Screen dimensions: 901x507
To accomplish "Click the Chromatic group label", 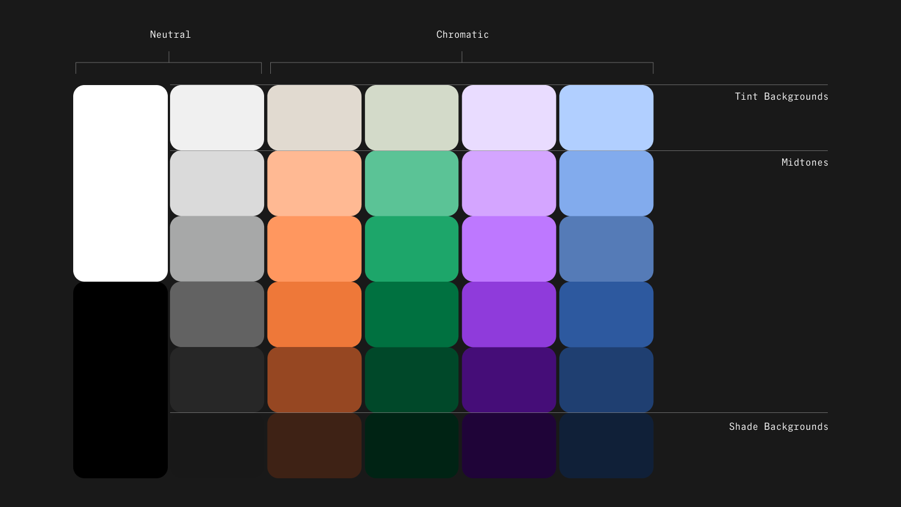I will tap(462, 34).
